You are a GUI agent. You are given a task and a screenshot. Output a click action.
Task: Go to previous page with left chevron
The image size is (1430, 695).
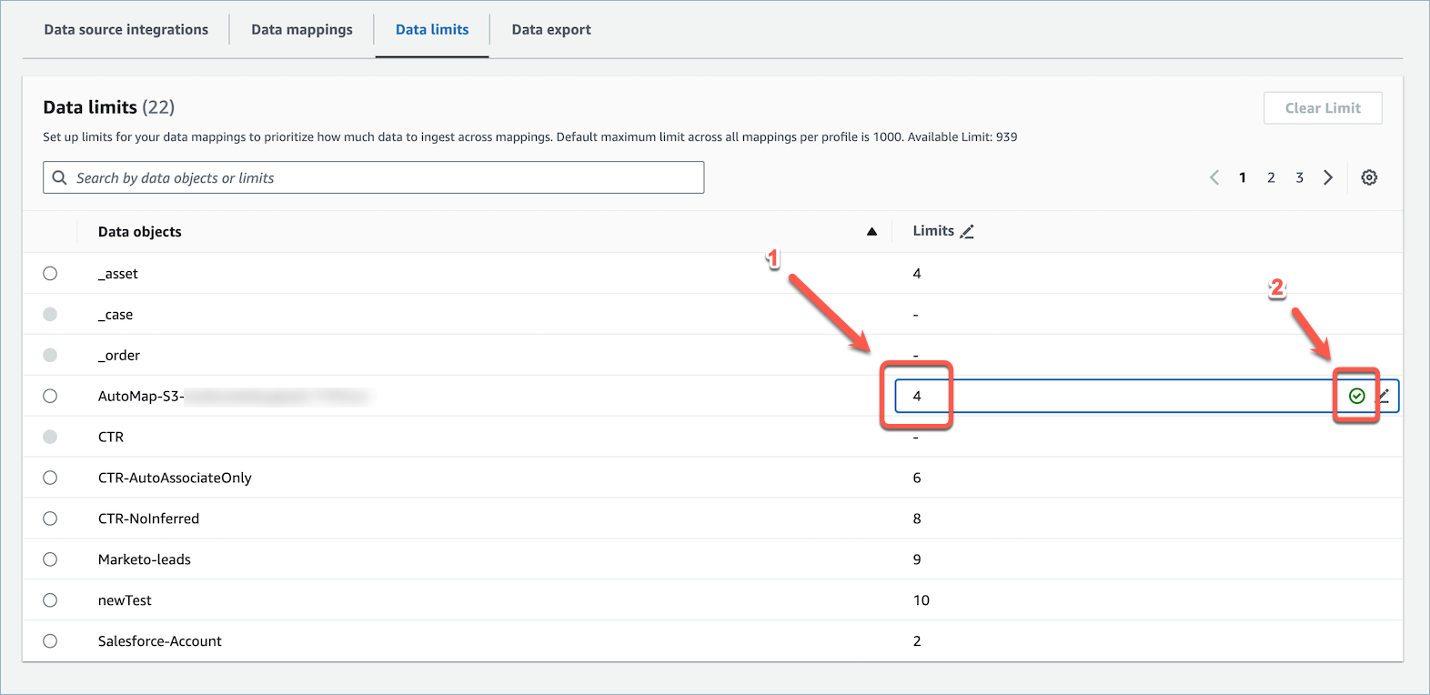click(1214, 177)
